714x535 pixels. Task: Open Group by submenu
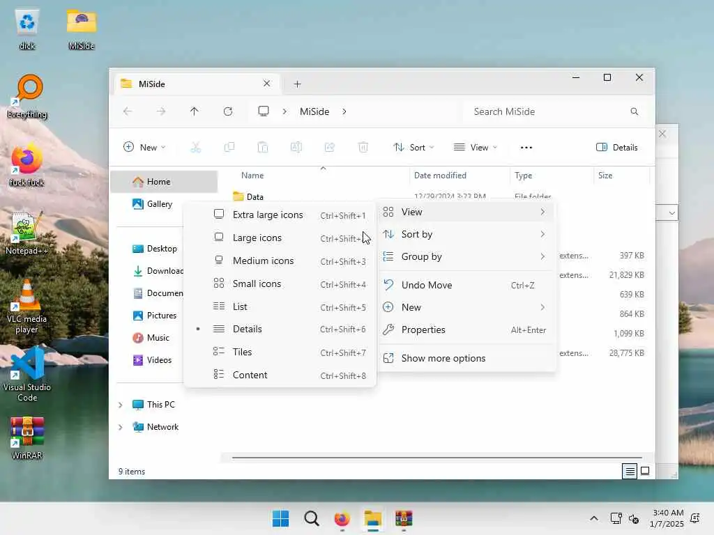(466, 256)
